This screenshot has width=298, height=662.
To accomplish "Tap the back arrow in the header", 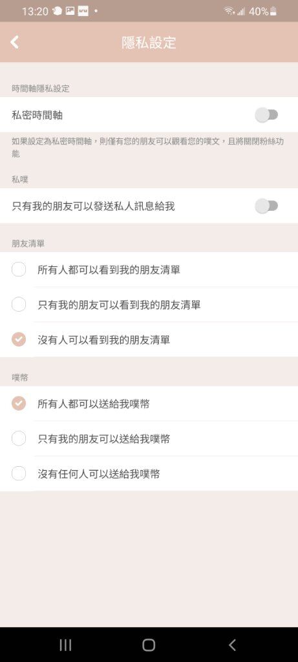I will tap(15, 42).
